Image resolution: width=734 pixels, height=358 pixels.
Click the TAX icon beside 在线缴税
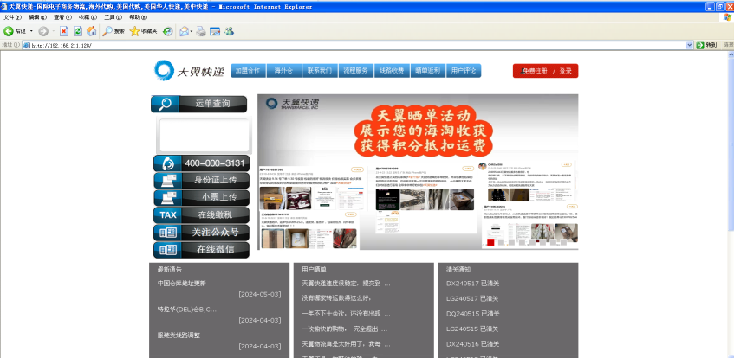tap(167, 215)
